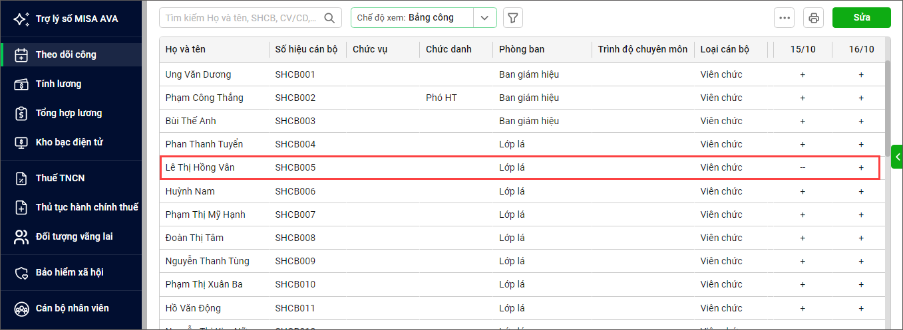Image resolution: width=903 pixels, height=330 pixels.
Task: Click the green Sửa button
Action: (x=861, y=18)
